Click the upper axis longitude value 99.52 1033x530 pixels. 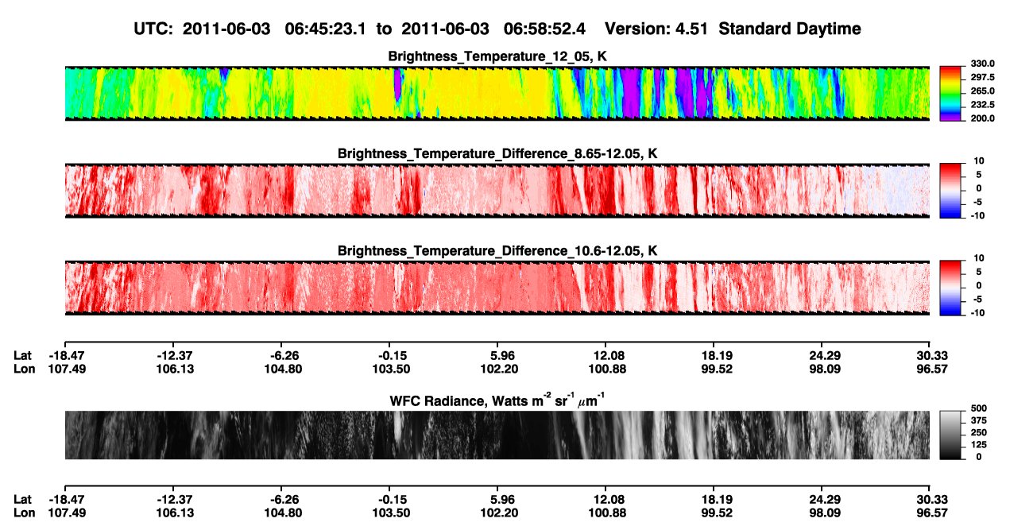click(x=716, y=369)
